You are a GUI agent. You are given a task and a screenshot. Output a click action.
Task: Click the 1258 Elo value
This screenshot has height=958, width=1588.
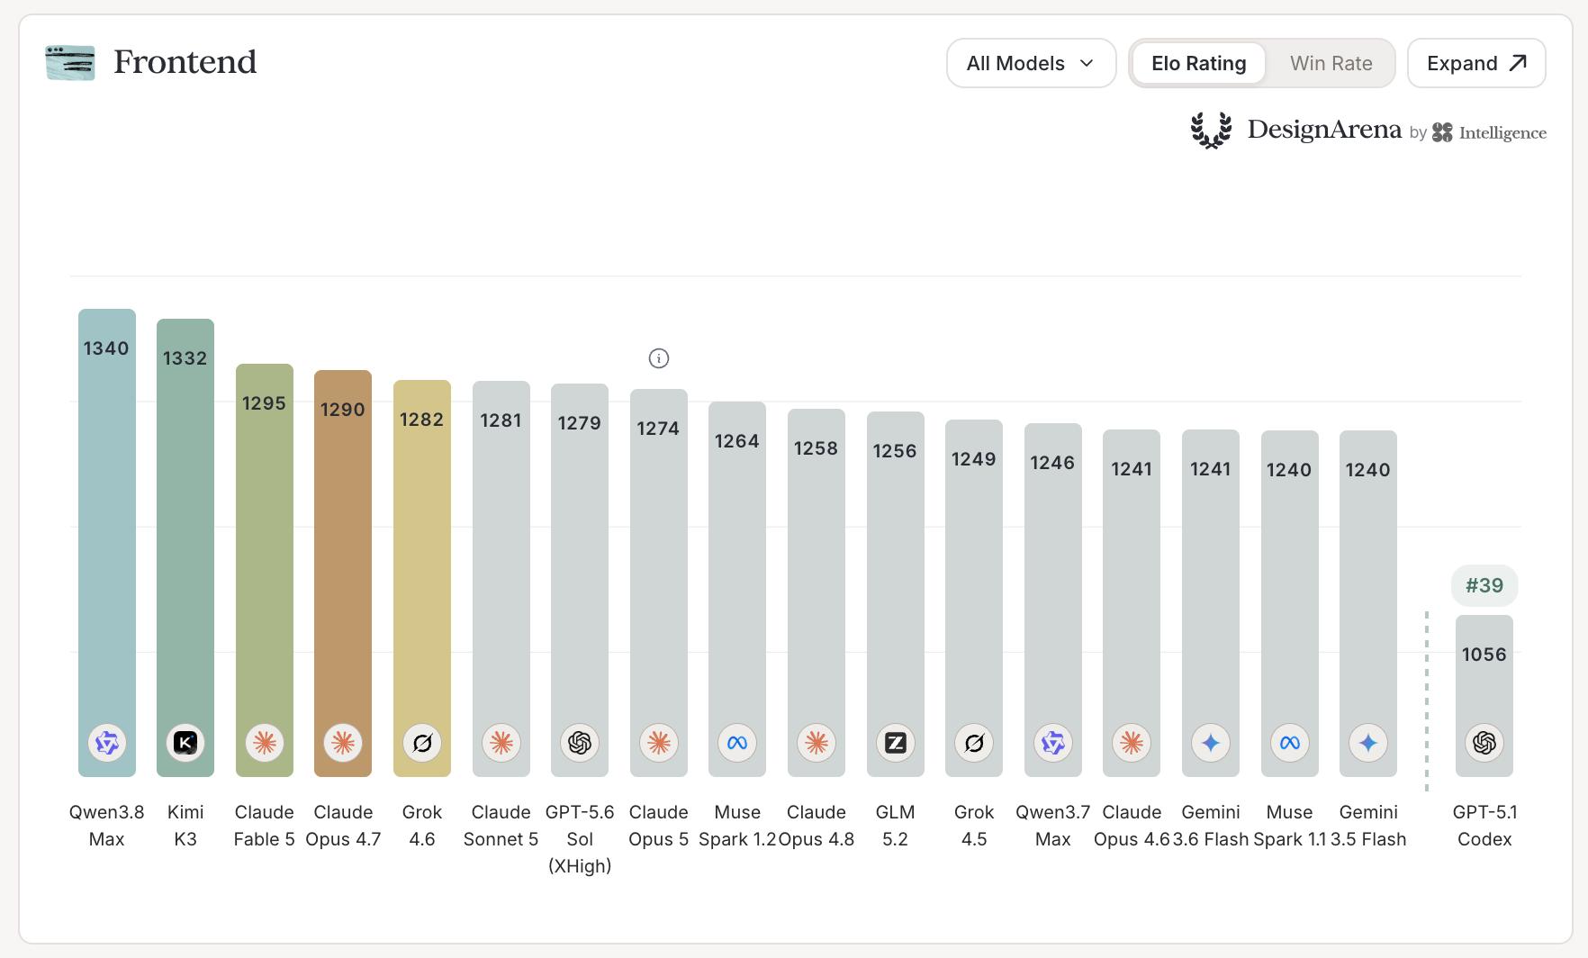(x=817, y=448)
